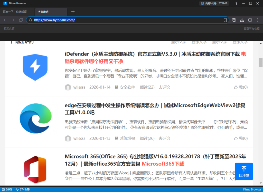The image size is (263, 192).
Task: Open the 系统增强 category link
Action: pos(127,138)
